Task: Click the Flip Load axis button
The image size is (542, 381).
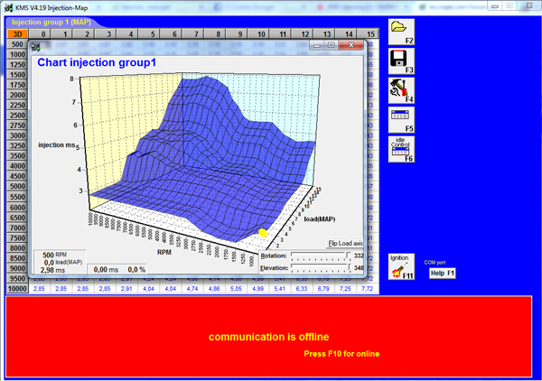Action: pos(343,243)
